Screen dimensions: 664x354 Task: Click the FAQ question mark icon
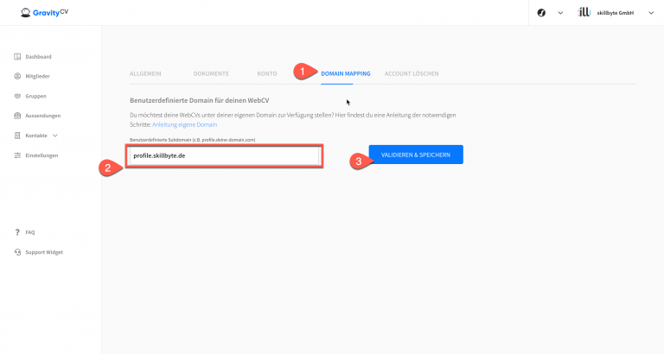(x=17, y=232)
